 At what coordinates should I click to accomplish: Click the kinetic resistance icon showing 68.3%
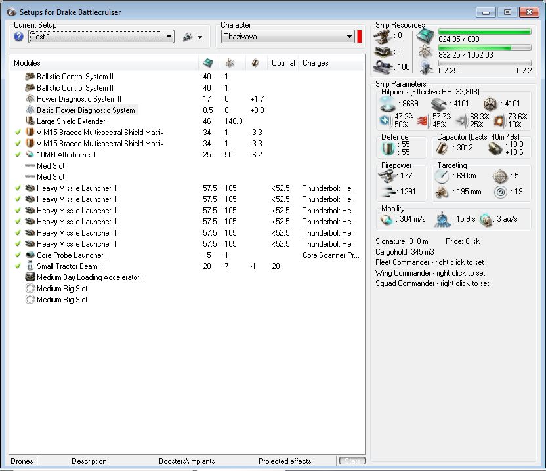[x=460, y=121]
